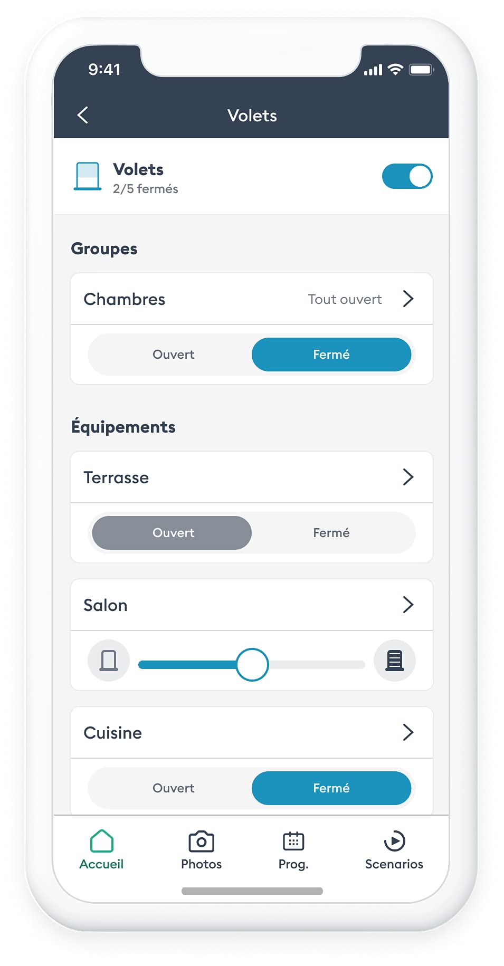The height and width of the screenshot is (966, 504).
Task: Open the Accueil home tab
Action: [101, 848]
